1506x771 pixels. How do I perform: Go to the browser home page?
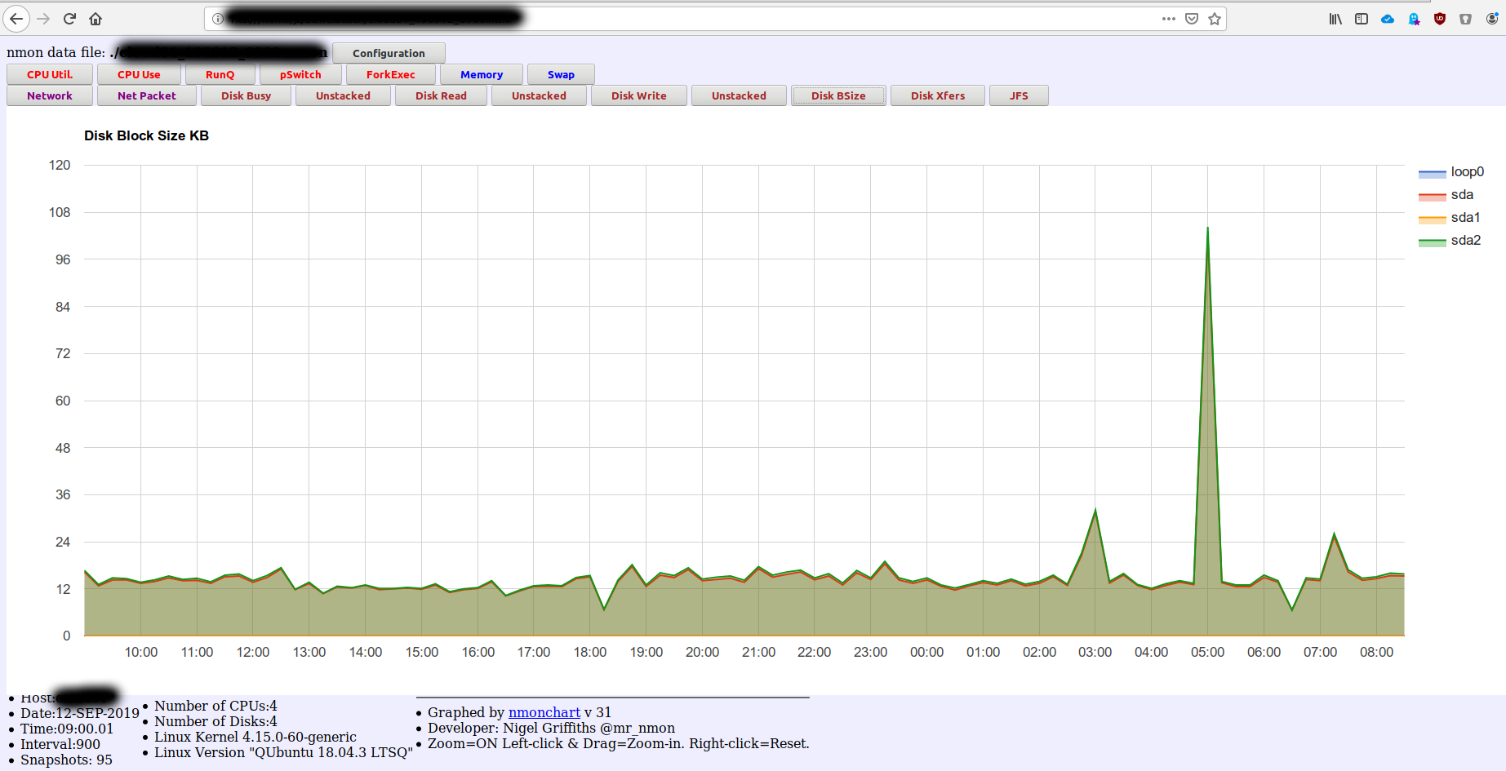(x=96, y=19)
